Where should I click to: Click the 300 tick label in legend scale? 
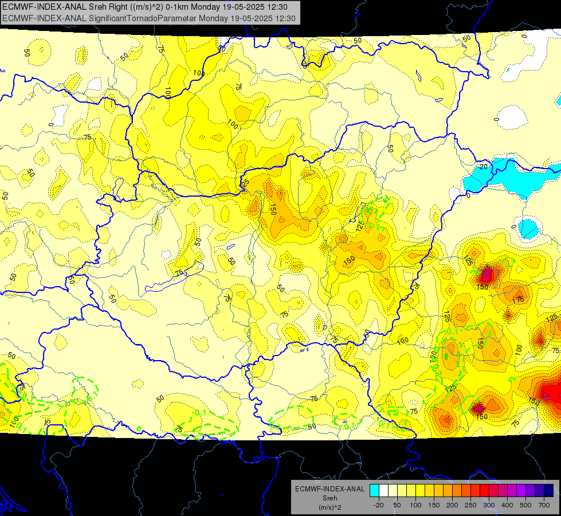[x=489, y=505]
